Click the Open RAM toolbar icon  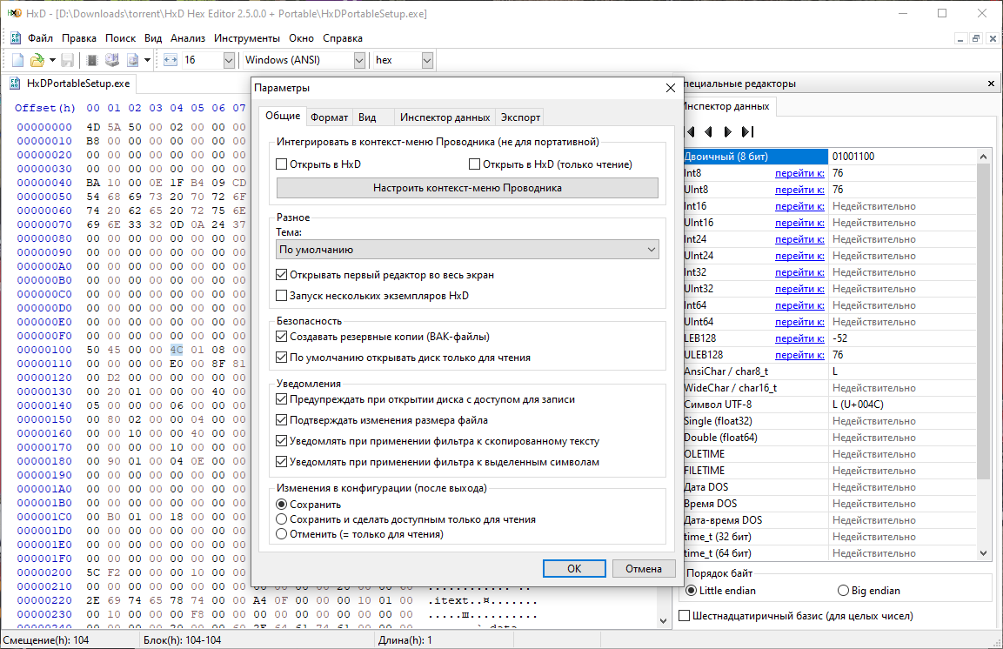pos(92,60)
